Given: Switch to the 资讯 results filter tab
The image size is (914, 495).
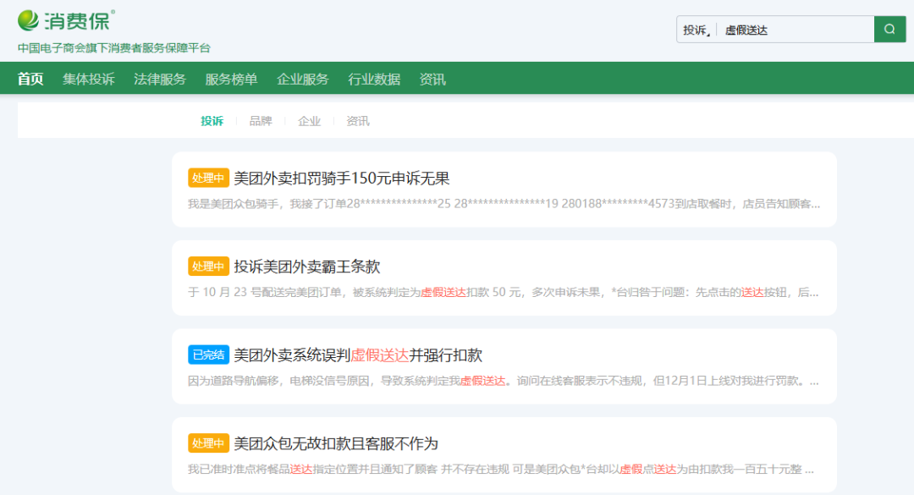Looking at the screenshot, I should pos(358,121).
